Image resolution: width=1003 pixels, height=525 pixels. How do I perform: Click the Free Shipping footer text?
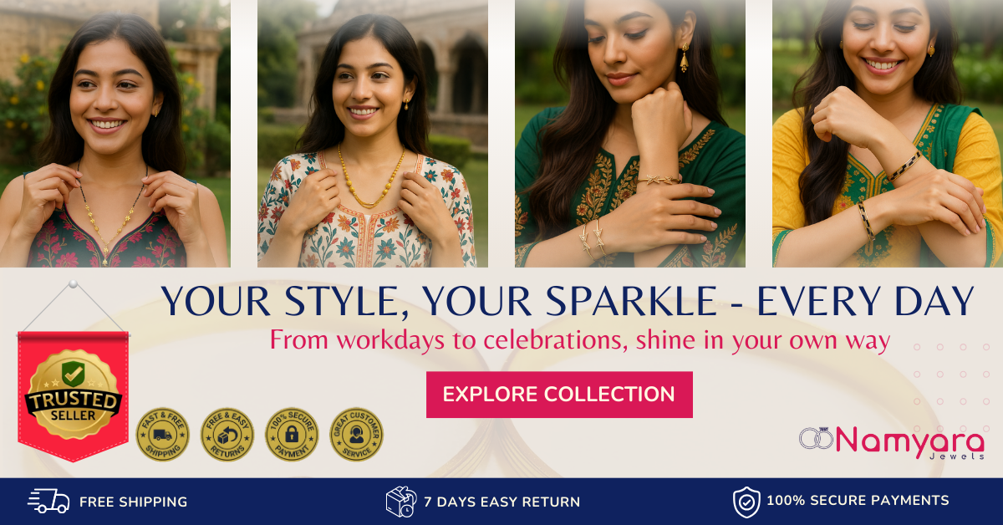(134, 502)
